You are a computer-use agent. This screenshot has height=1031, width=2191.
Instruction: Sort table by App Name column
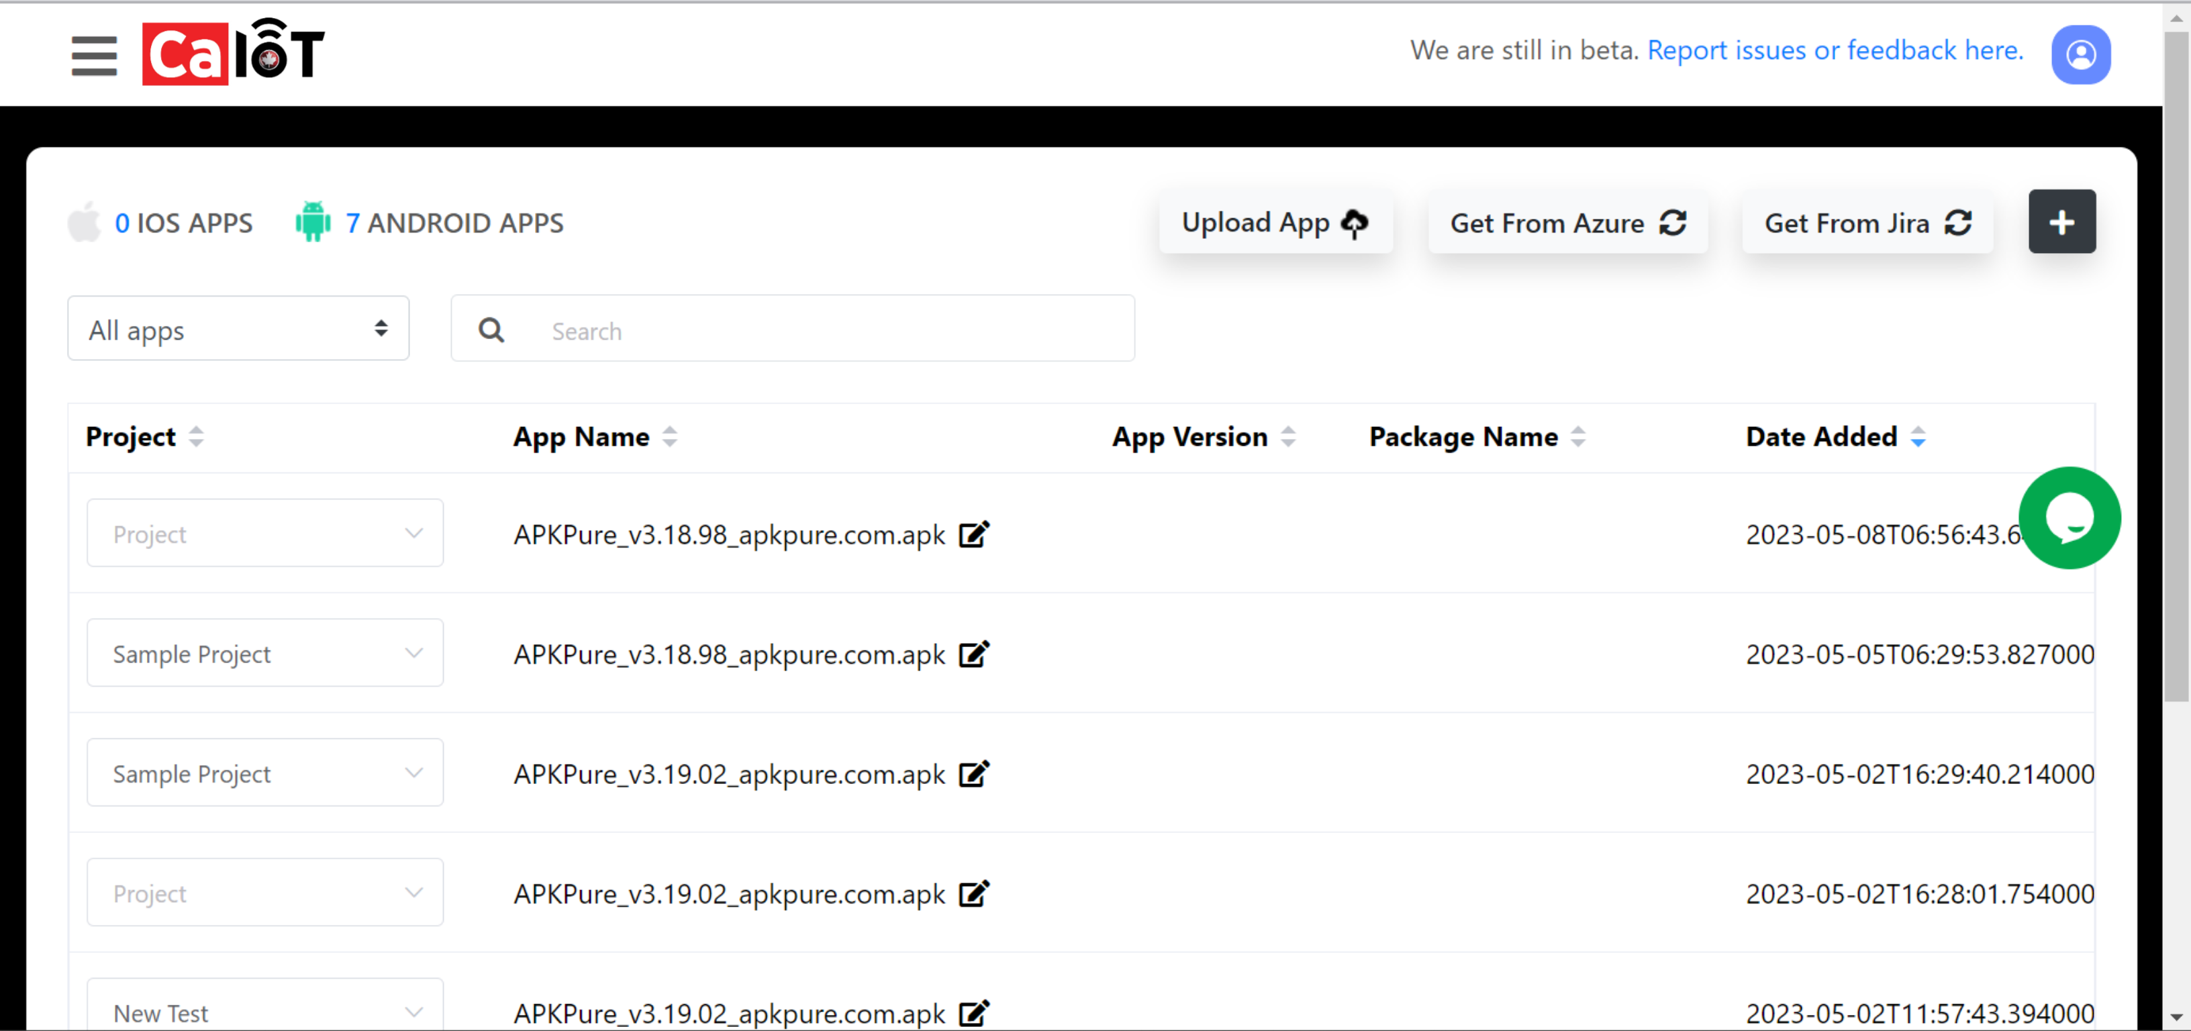[x=669, y=436]
